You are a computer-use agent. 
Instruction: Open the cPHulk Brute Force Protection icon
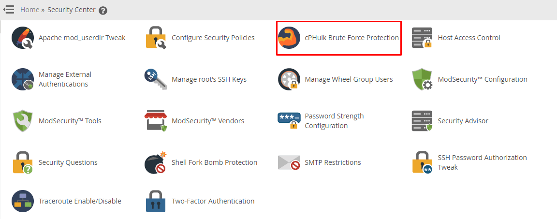click(x=289, y=38)
